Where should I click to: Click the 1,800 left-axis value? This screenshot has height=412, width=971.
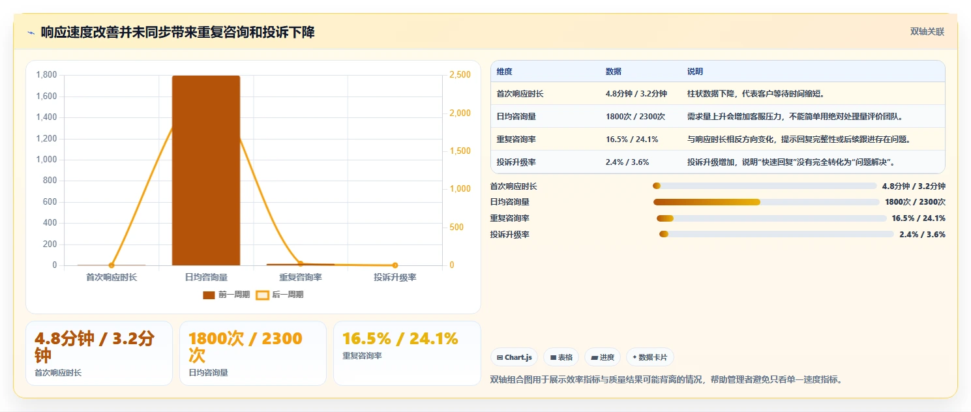46,75
